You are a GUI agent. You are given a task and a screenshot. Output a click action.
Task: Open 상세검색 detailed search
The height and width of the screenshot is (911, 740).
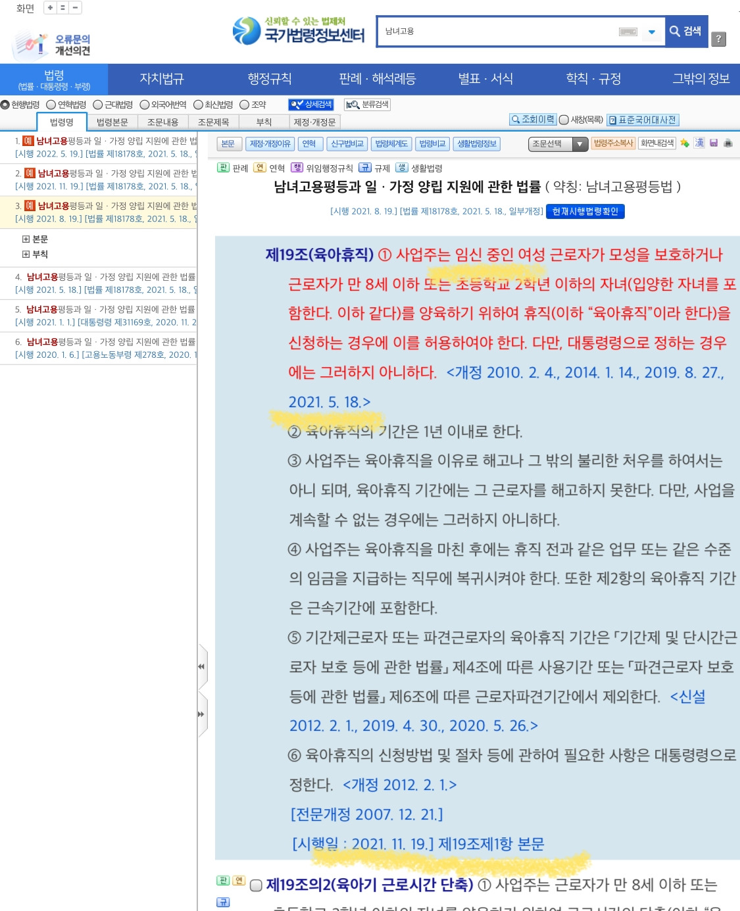[x=312, y=105]
